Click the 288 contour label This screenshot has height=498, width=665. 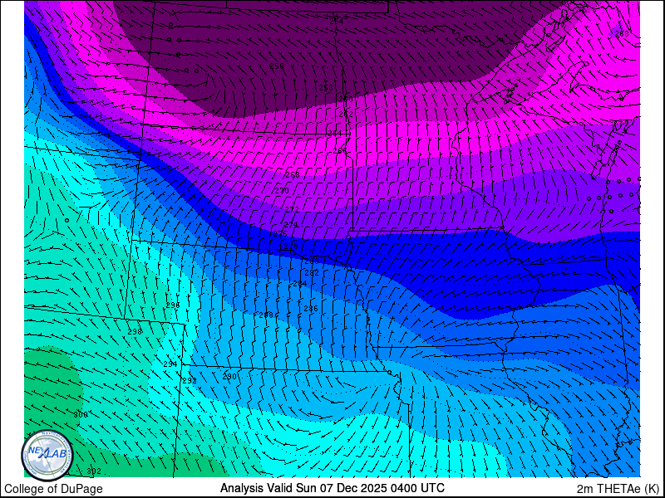point(266,315)
